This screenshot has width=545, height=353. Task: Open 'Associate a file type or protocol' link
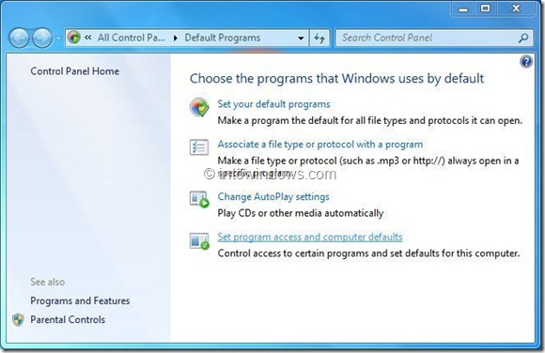pyautogui.click(x=320, y=145)
